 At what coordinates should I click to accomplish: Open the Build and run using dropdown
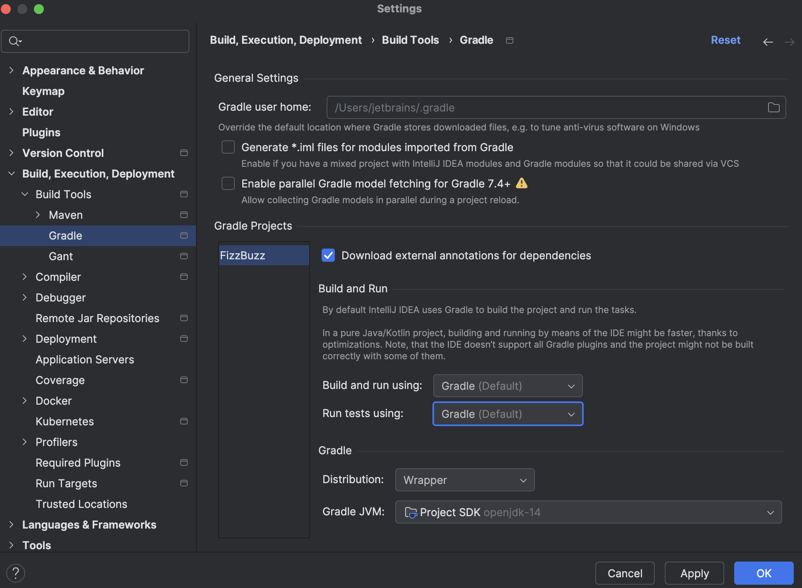pos(507,386)
